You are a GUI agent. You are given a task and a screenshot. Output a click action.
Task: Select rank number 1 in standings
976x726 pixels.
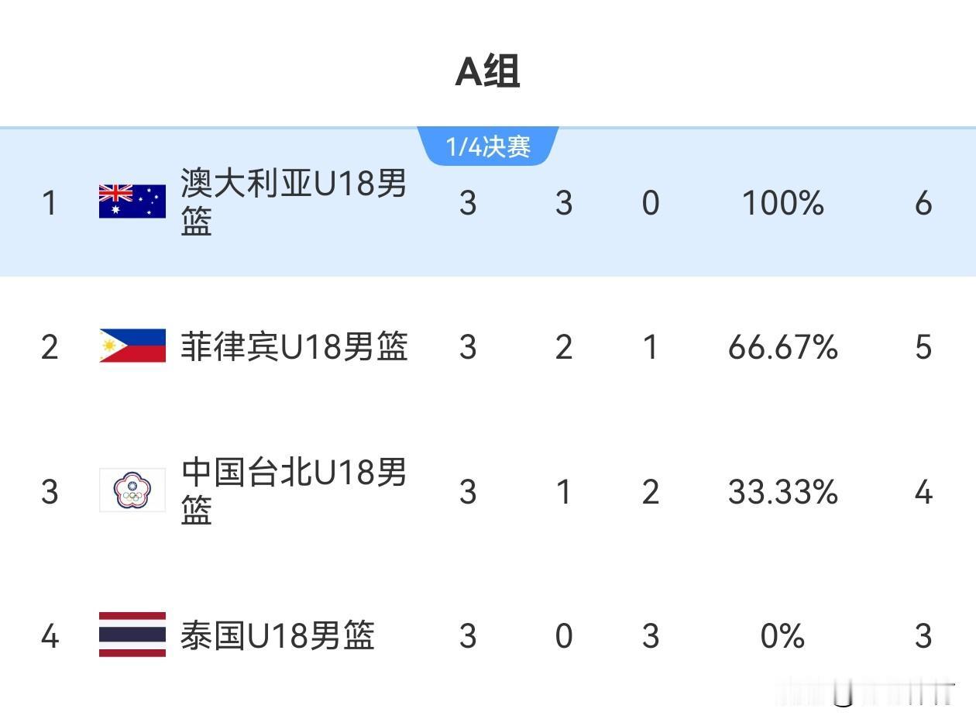[x=50, y=203]
